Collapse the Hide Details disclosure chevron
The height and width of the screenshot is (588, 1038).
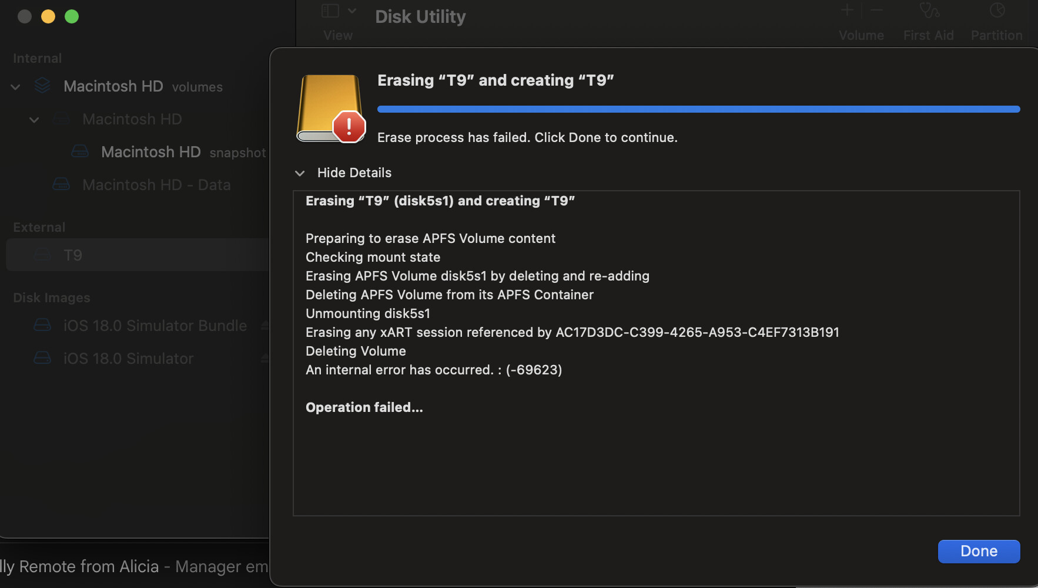300,173
